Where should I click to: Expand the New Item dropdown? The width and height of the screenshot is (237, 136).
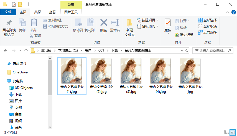pyautogui.click(x=157, y=20)
